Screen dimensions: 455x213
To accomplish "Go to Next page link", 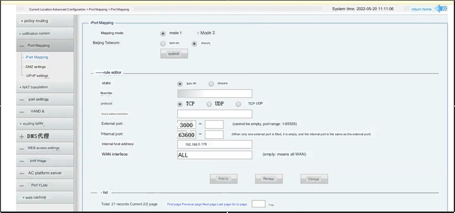I will click(209, 204).
